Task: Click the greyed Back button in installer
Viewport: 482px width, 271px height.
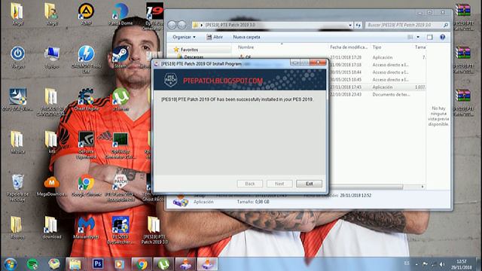Action: coord(250,184)
